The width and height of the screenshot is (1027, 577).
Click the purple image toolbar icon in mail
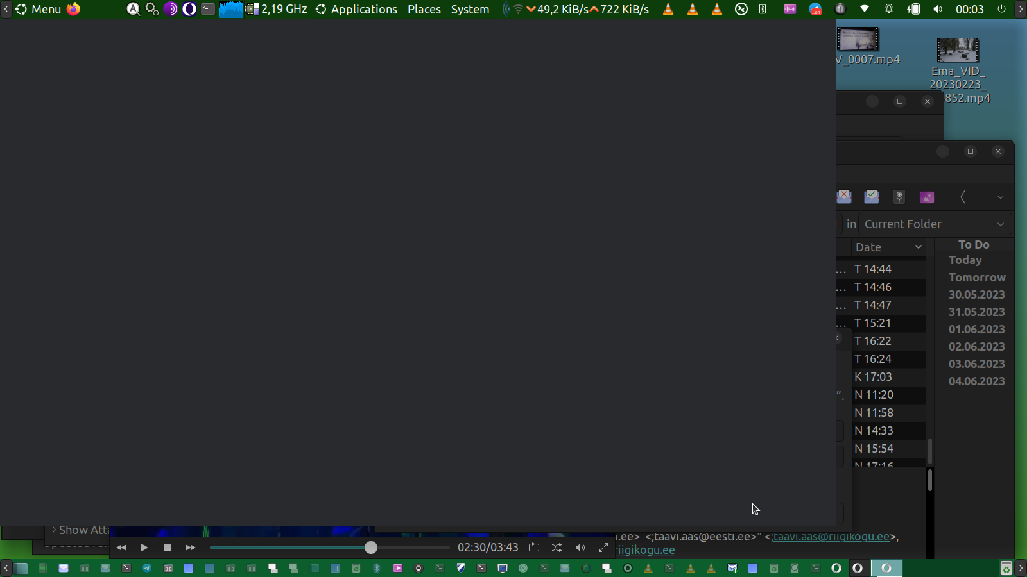[927, 197]
